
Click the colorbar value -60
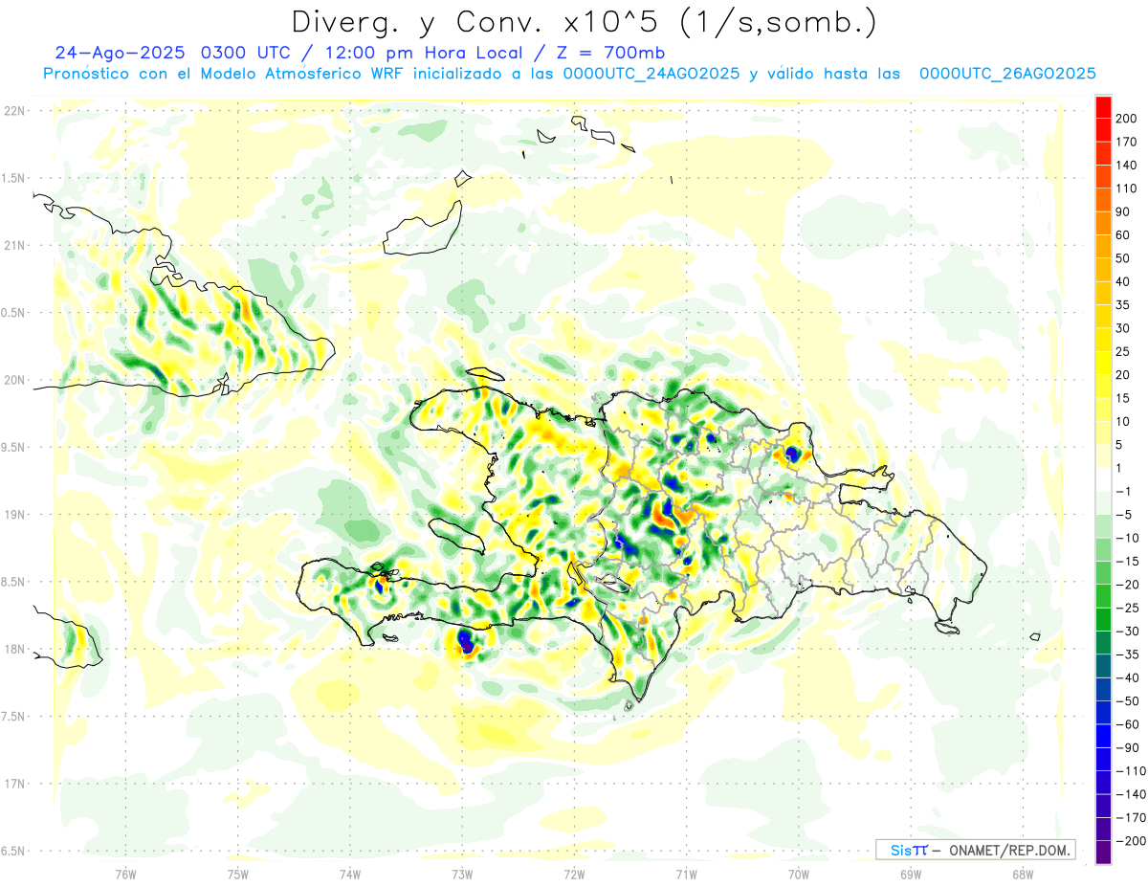1127,724
